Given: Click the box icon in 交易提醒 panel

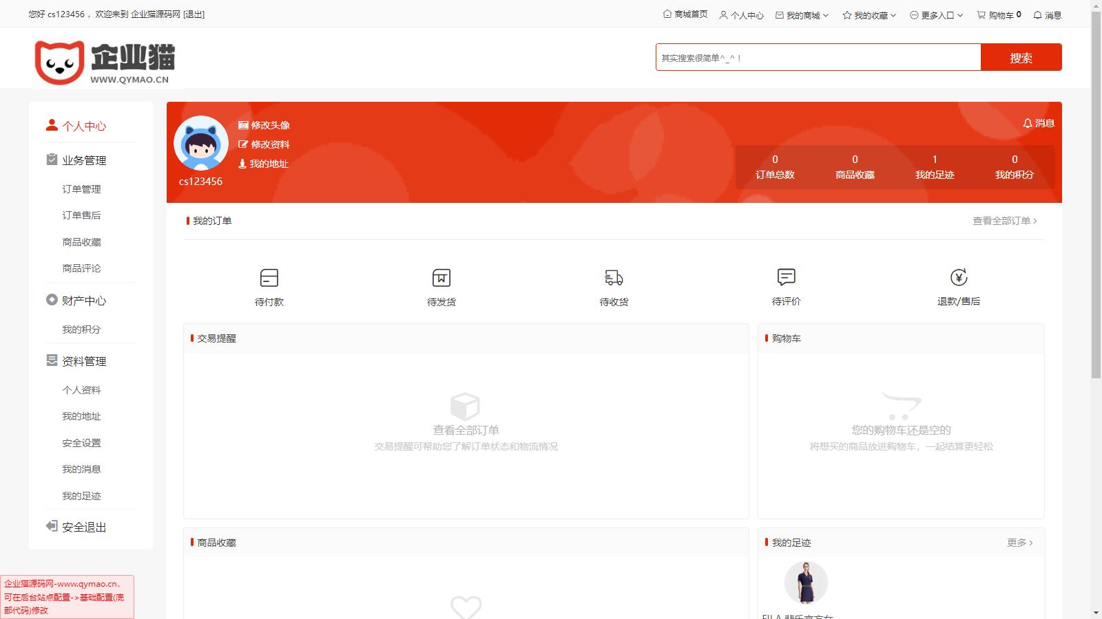Looking at the screenshot, I should (465, 406).
